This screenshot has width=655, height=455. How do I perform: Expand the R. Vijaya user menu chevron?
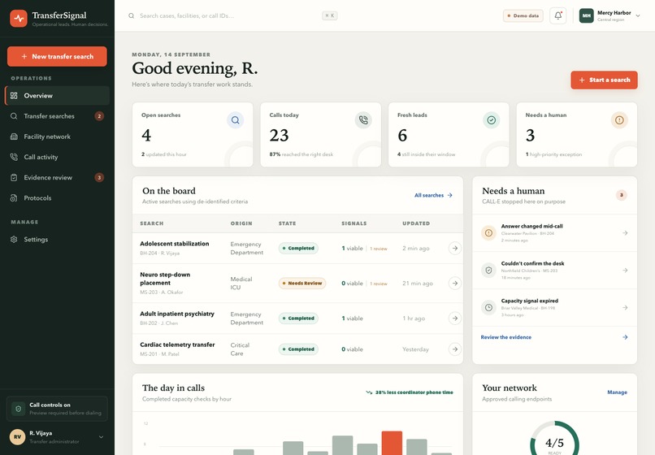click(x=101, y=437)
